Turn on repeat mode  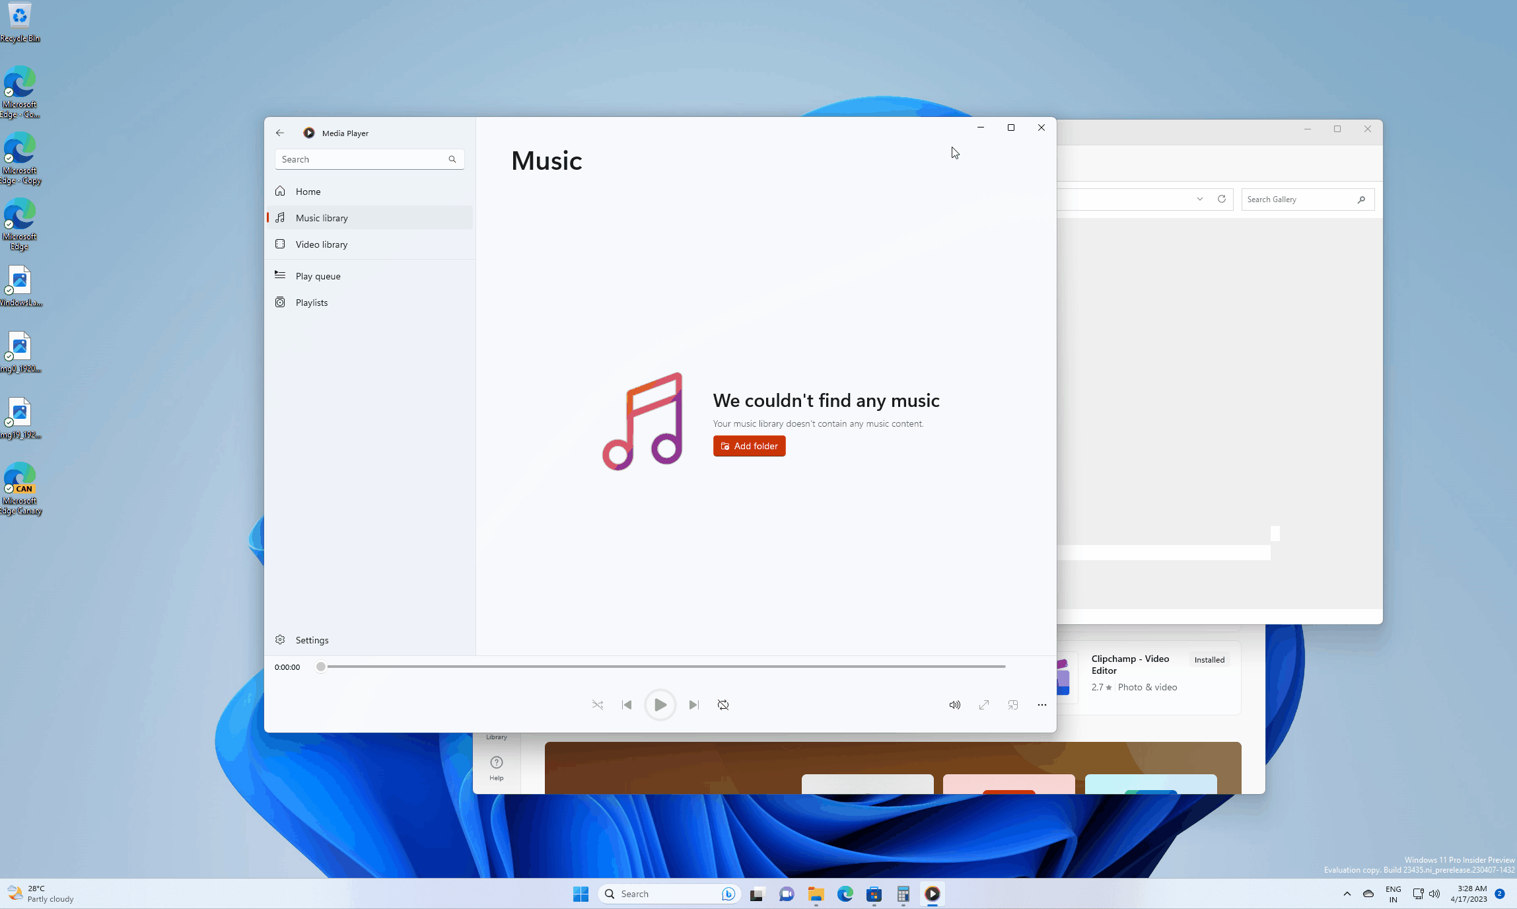click(723, 705)
